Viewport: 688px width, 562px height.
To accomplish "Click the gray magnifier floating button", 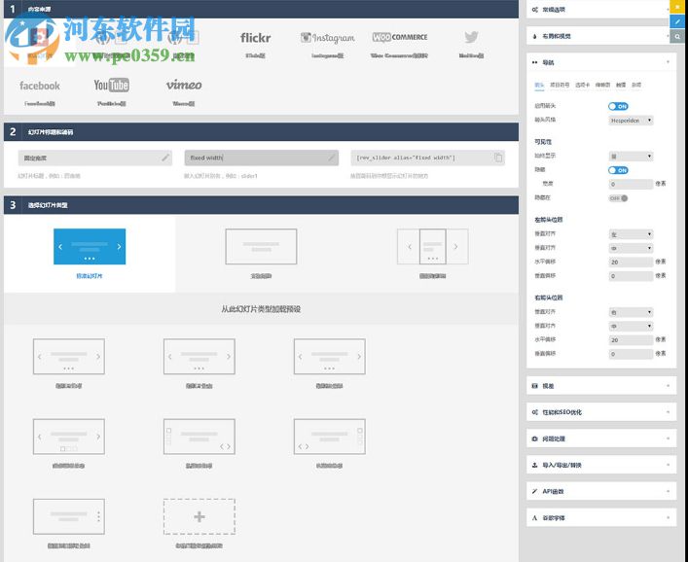I will tap(677, 36).
